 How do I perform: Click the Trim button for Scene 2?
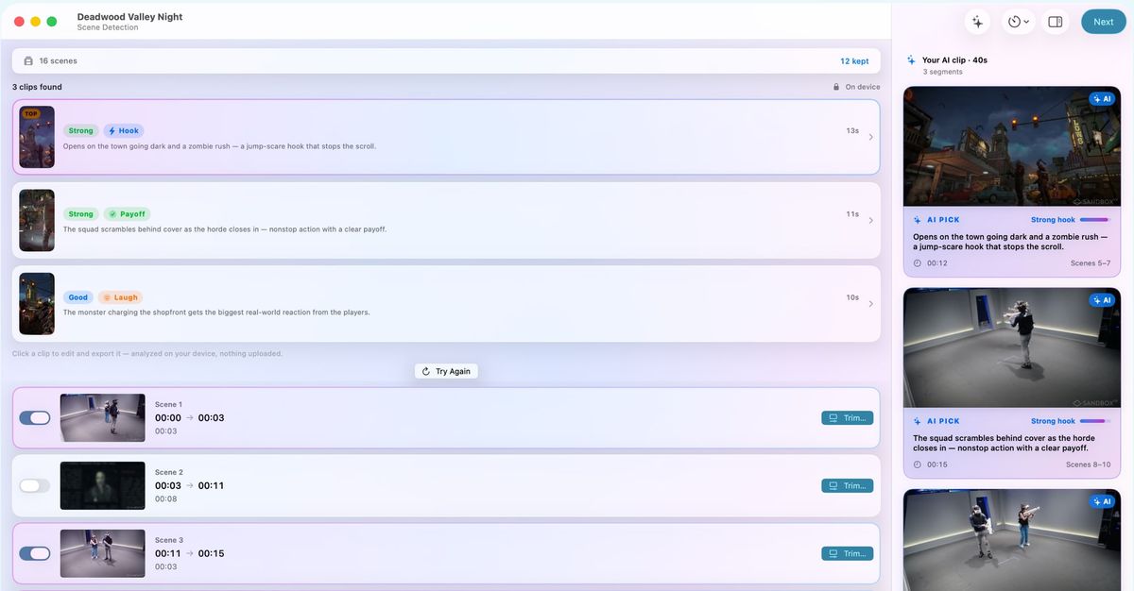click(847, 485)
